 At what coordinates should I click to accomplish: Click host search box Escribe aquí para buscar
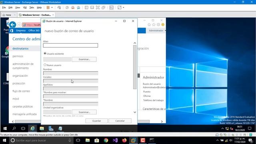coord(41,140)
